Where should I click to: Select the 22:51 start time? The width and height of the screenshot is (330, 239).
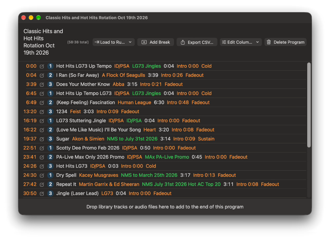pos(30,148)
